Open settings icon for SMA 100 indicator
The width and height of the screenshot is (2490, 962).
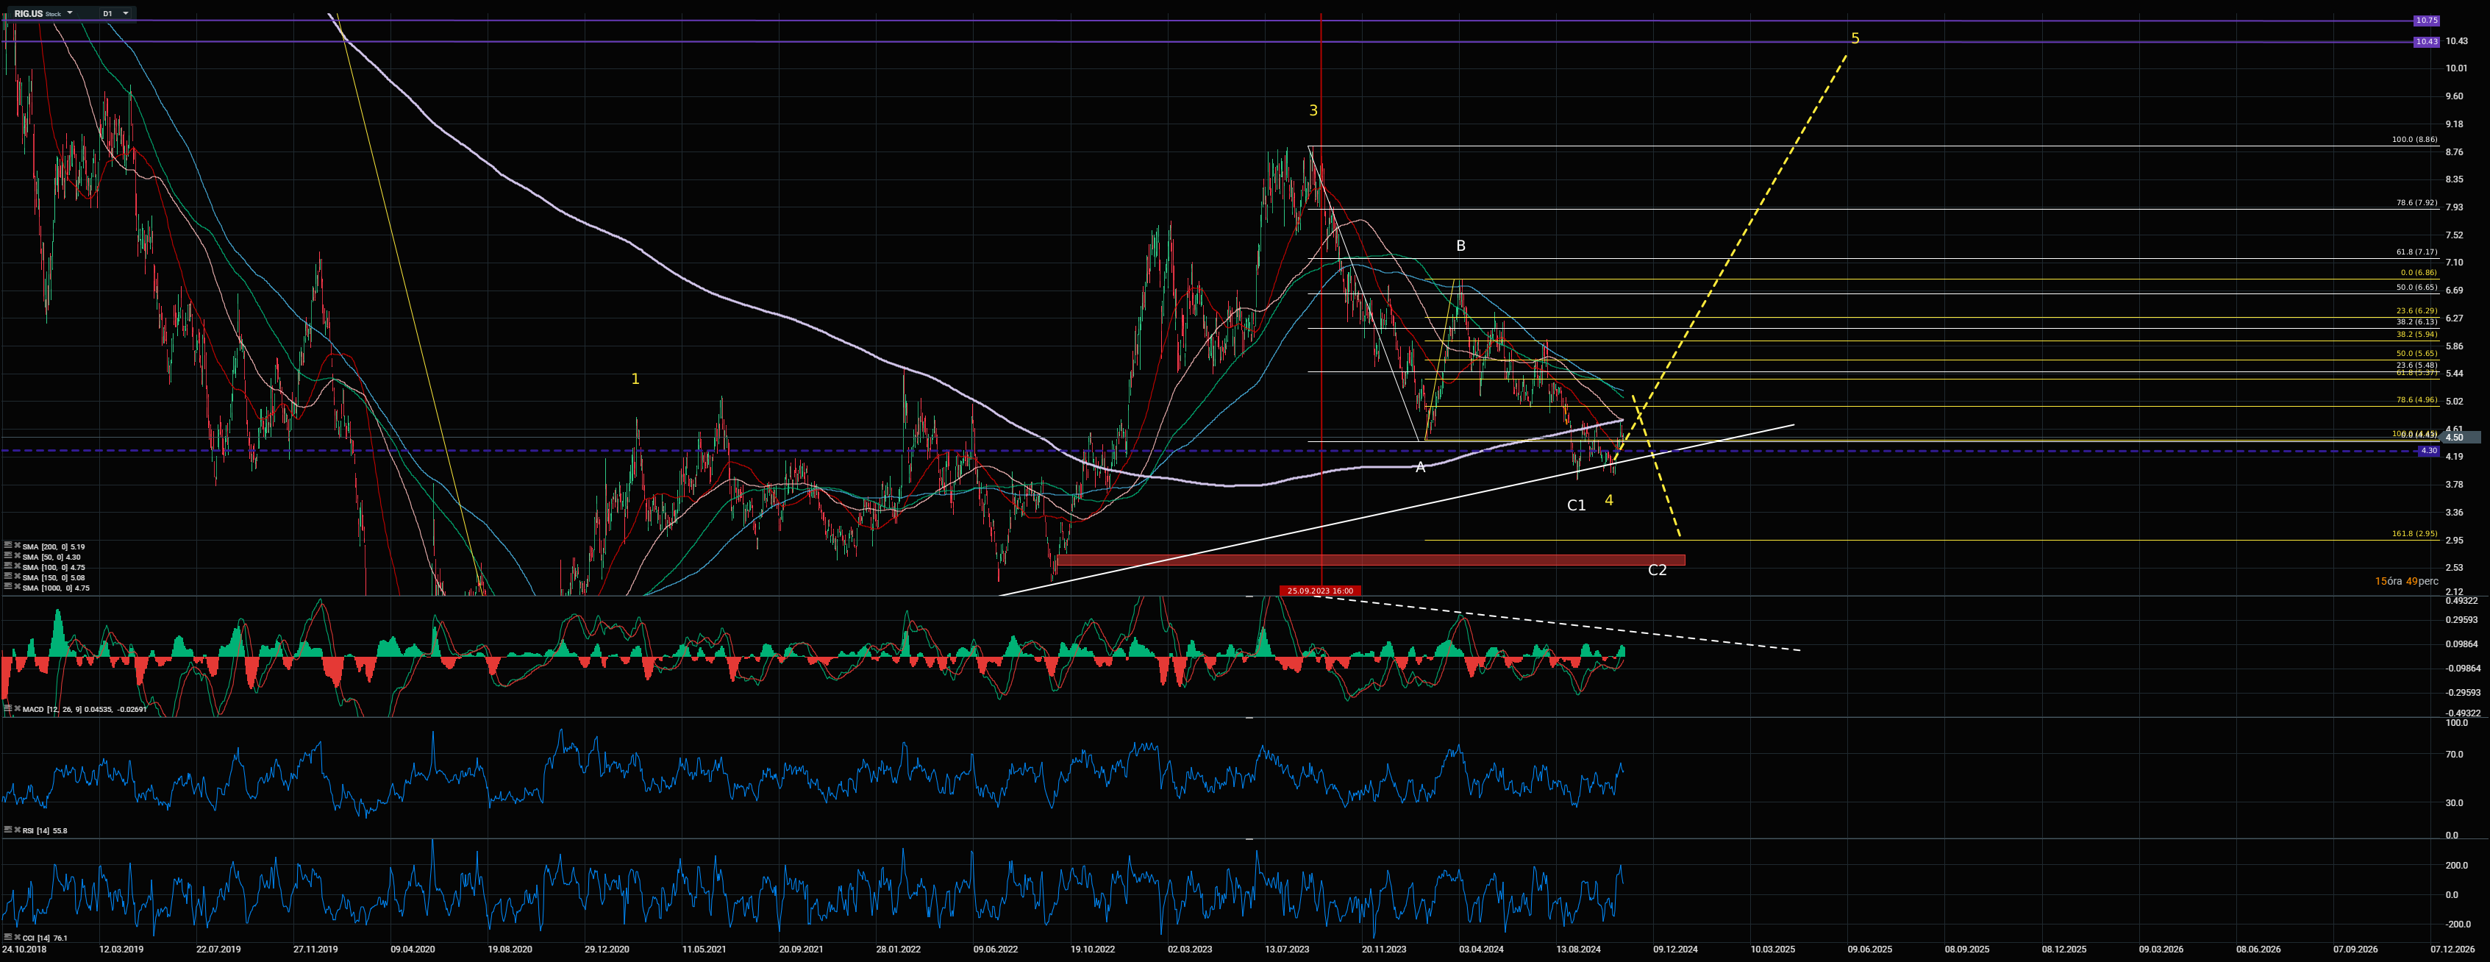click(x=8, y=566)
